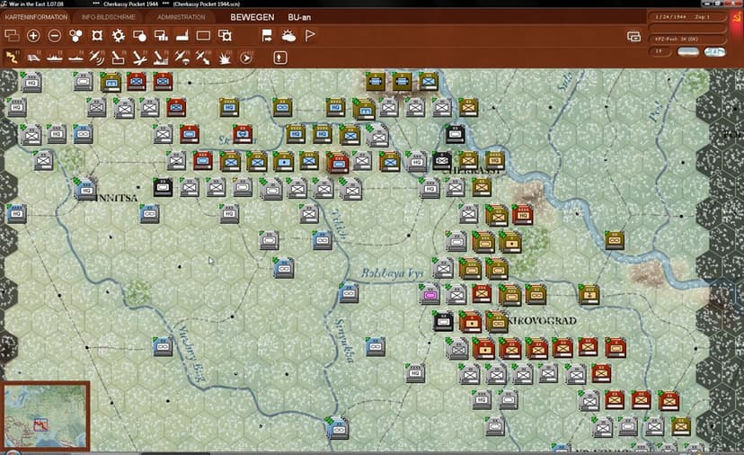Click the flag with arrow icon
The height and width of the screenshot is (455, 744).
pyautogui.click(x=267, y=36)
